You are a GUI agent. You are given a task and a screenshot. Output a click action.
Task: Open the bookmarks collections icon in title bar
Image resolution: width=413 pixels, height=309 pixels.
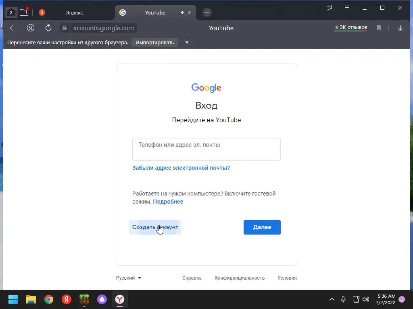(329, 8)
